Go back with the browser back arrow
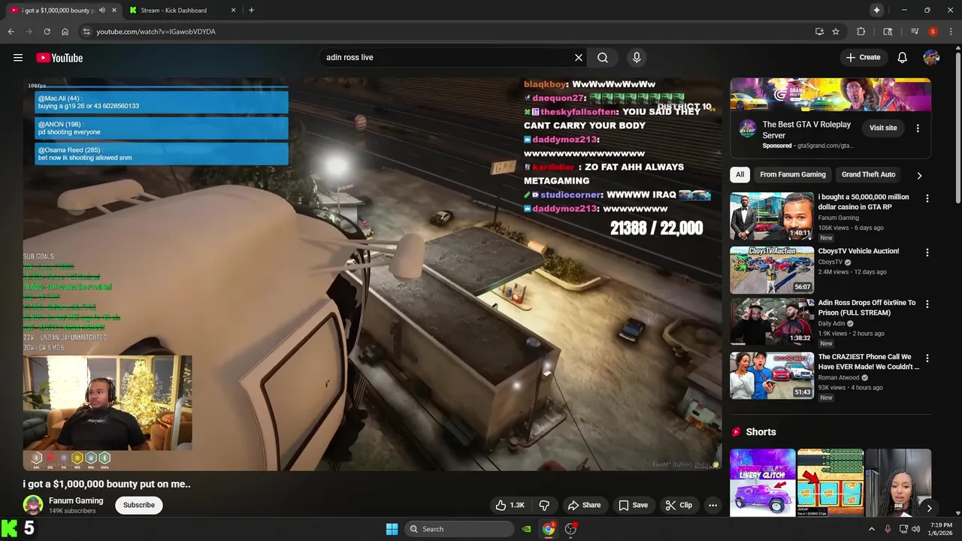This screenshot has width=962, height=541. (x=11, y=32)
